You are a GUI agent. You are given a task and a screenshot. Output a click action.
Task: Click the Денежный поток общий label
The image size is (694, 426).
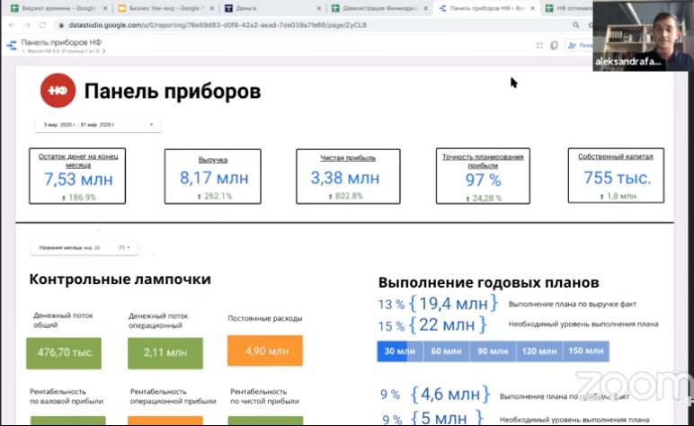coord(63,320)
